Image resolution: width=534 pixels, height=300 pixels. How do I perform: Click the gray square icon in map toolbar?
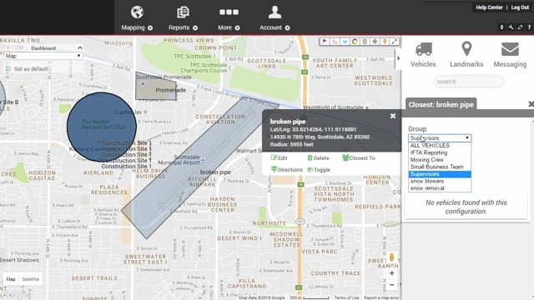[x=365, y=42]
